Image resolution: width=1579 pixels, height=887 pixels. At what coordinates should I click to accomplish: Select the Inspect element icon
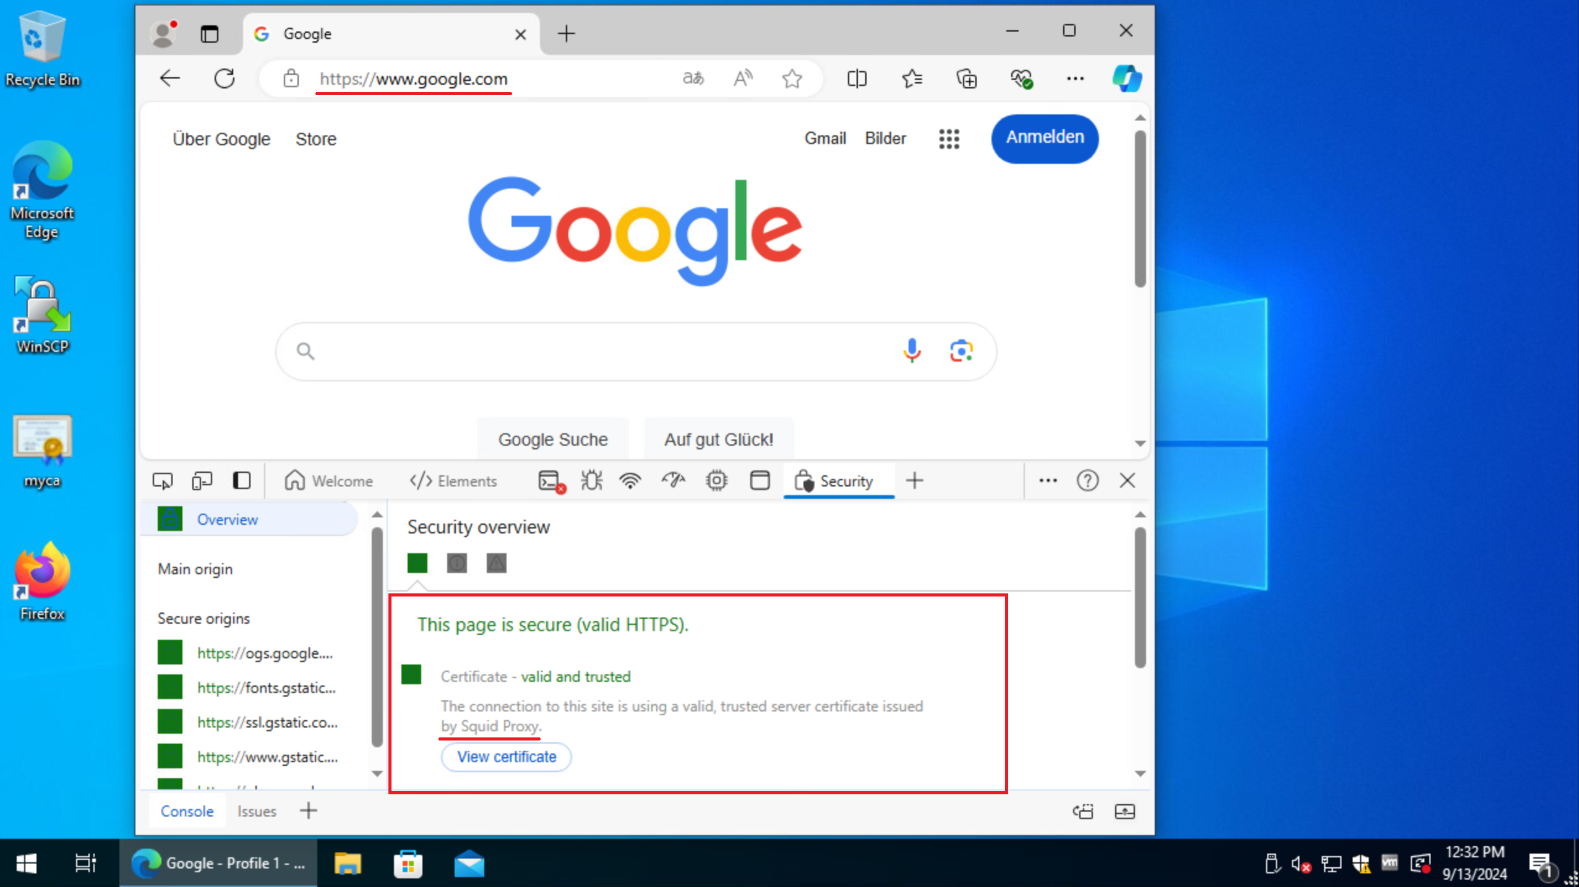pos(161,480)
